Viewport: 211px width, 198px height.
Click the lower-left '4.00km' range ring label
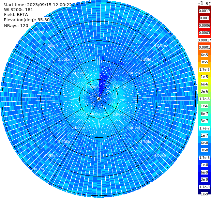pos(51,155)
